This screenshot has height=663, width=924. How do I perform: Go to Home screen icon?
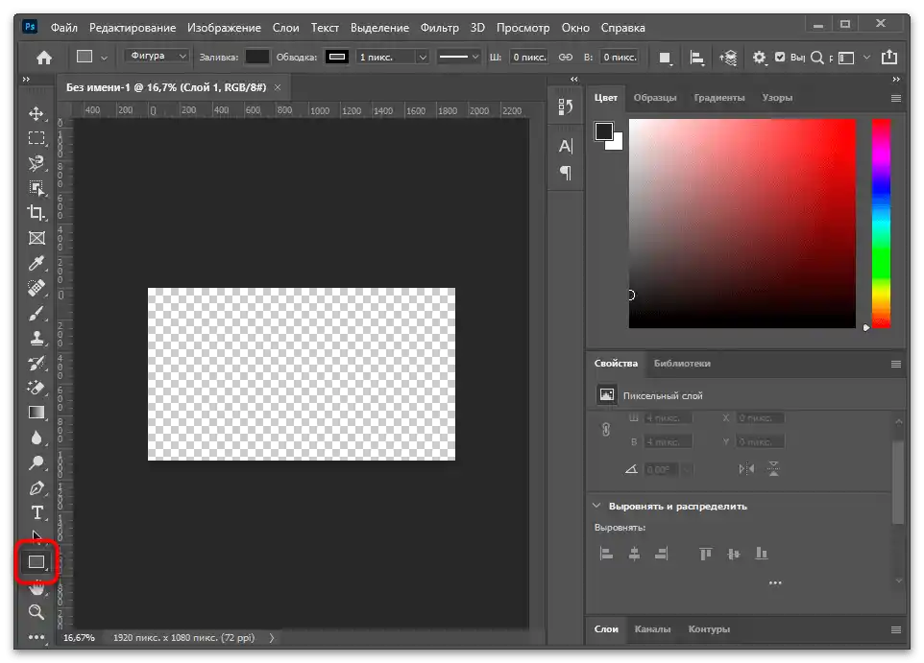(44, 58)
